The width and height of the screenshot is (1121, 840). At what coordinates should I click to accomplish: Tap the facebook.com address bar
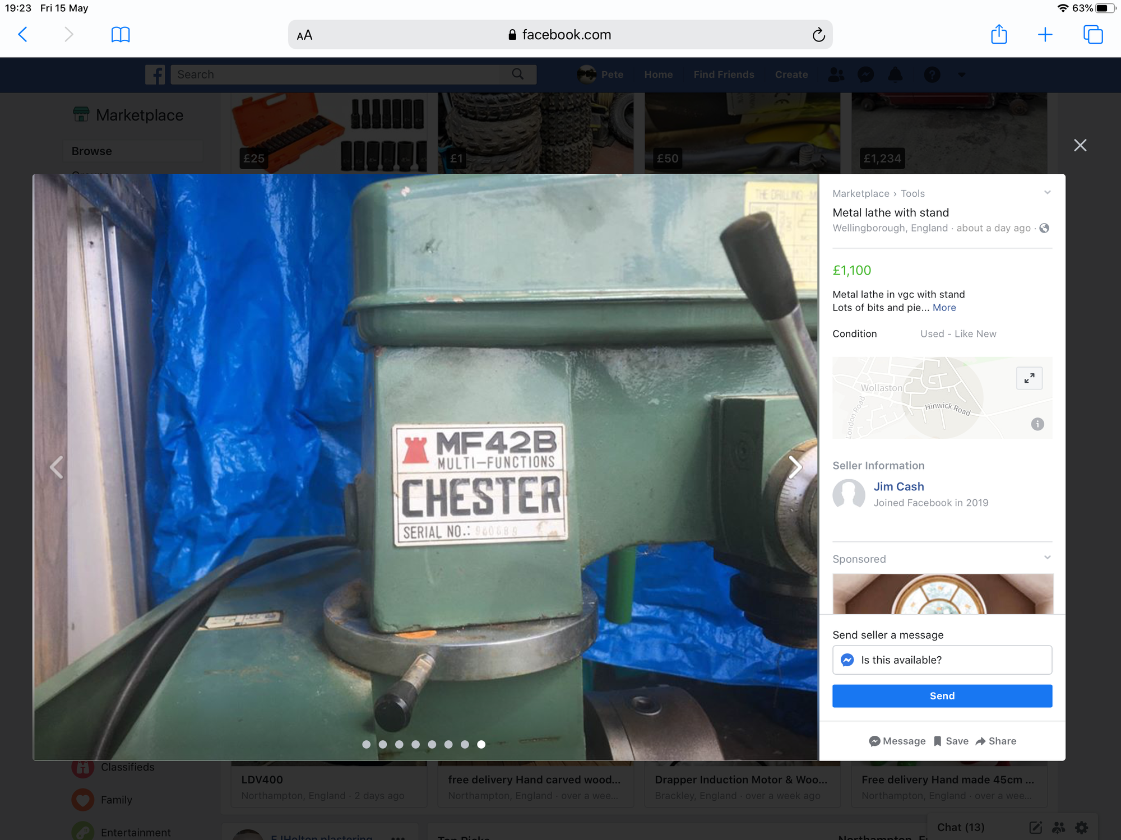point(560,35)
